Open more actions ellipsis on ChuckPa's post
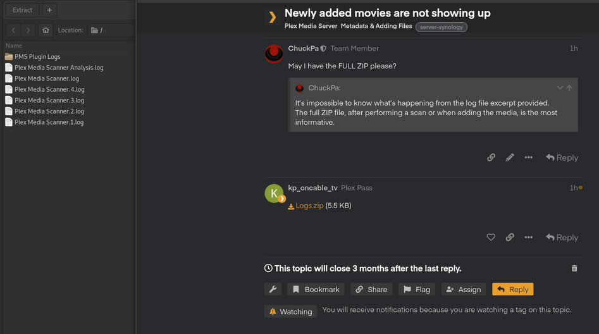Viewport: 599px width, 334px height. [528, 158]
